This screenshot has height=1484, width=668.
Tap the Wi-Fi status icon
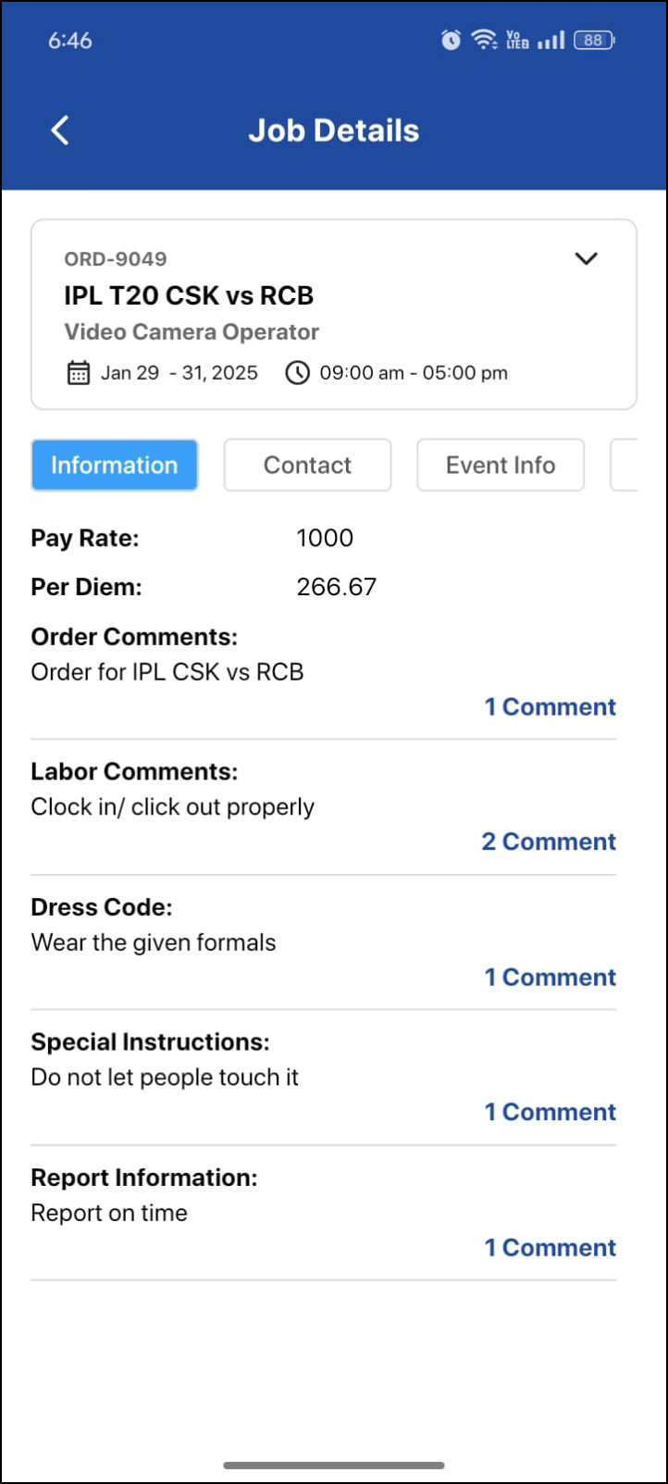(x=483, y=40)
